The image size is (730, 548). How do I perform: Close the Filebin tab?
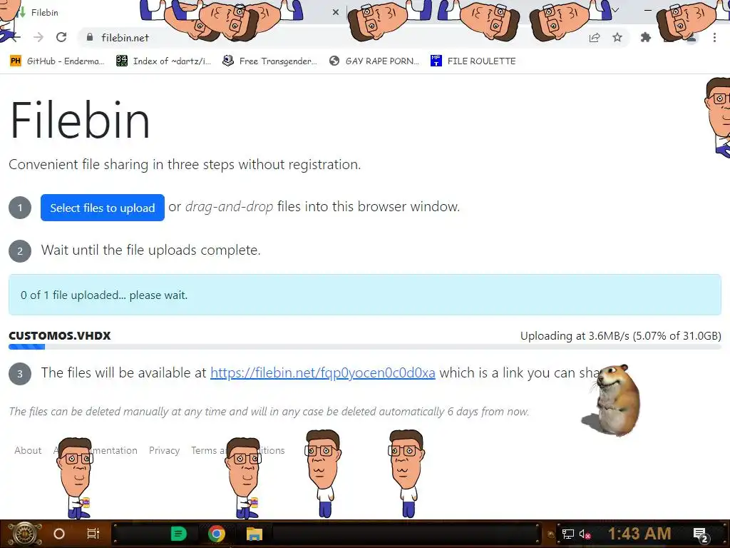336,12
